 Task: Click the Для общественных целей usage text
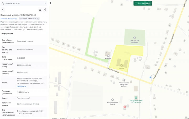click(x=30, y=112)
